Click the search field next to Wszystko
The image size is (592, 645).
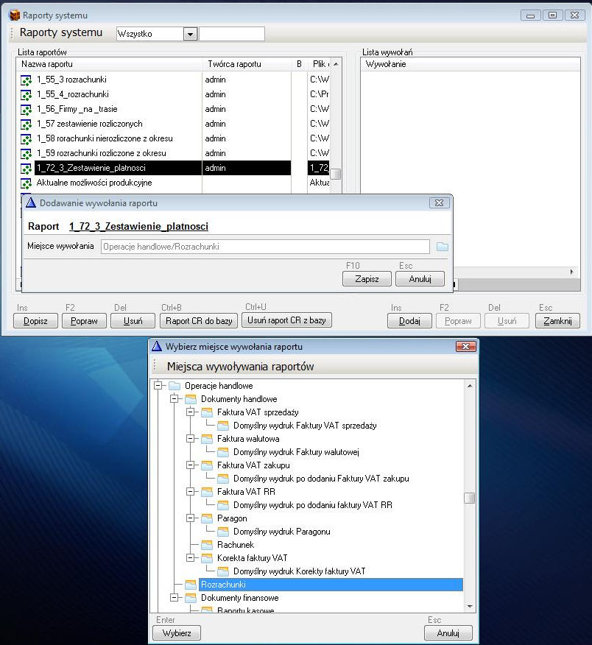click(x=232, y=34)
